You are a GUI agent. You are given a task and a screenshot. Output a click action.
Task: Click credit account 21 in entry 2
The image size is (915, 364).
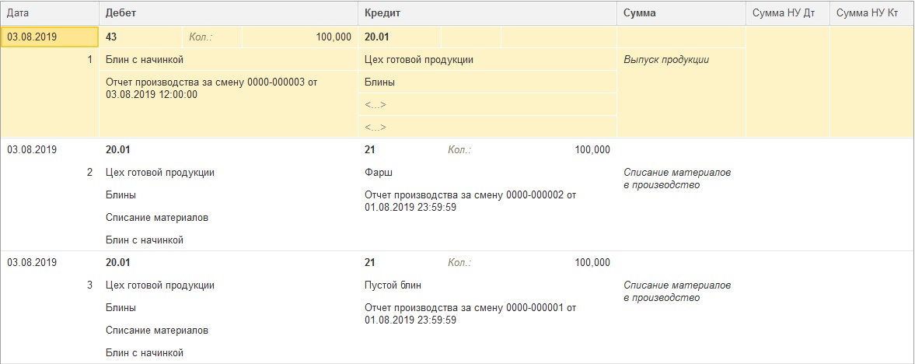tap(369, 149)
